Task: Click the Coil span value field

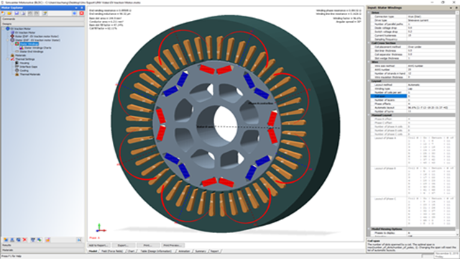Action: [x=431, y=96]
